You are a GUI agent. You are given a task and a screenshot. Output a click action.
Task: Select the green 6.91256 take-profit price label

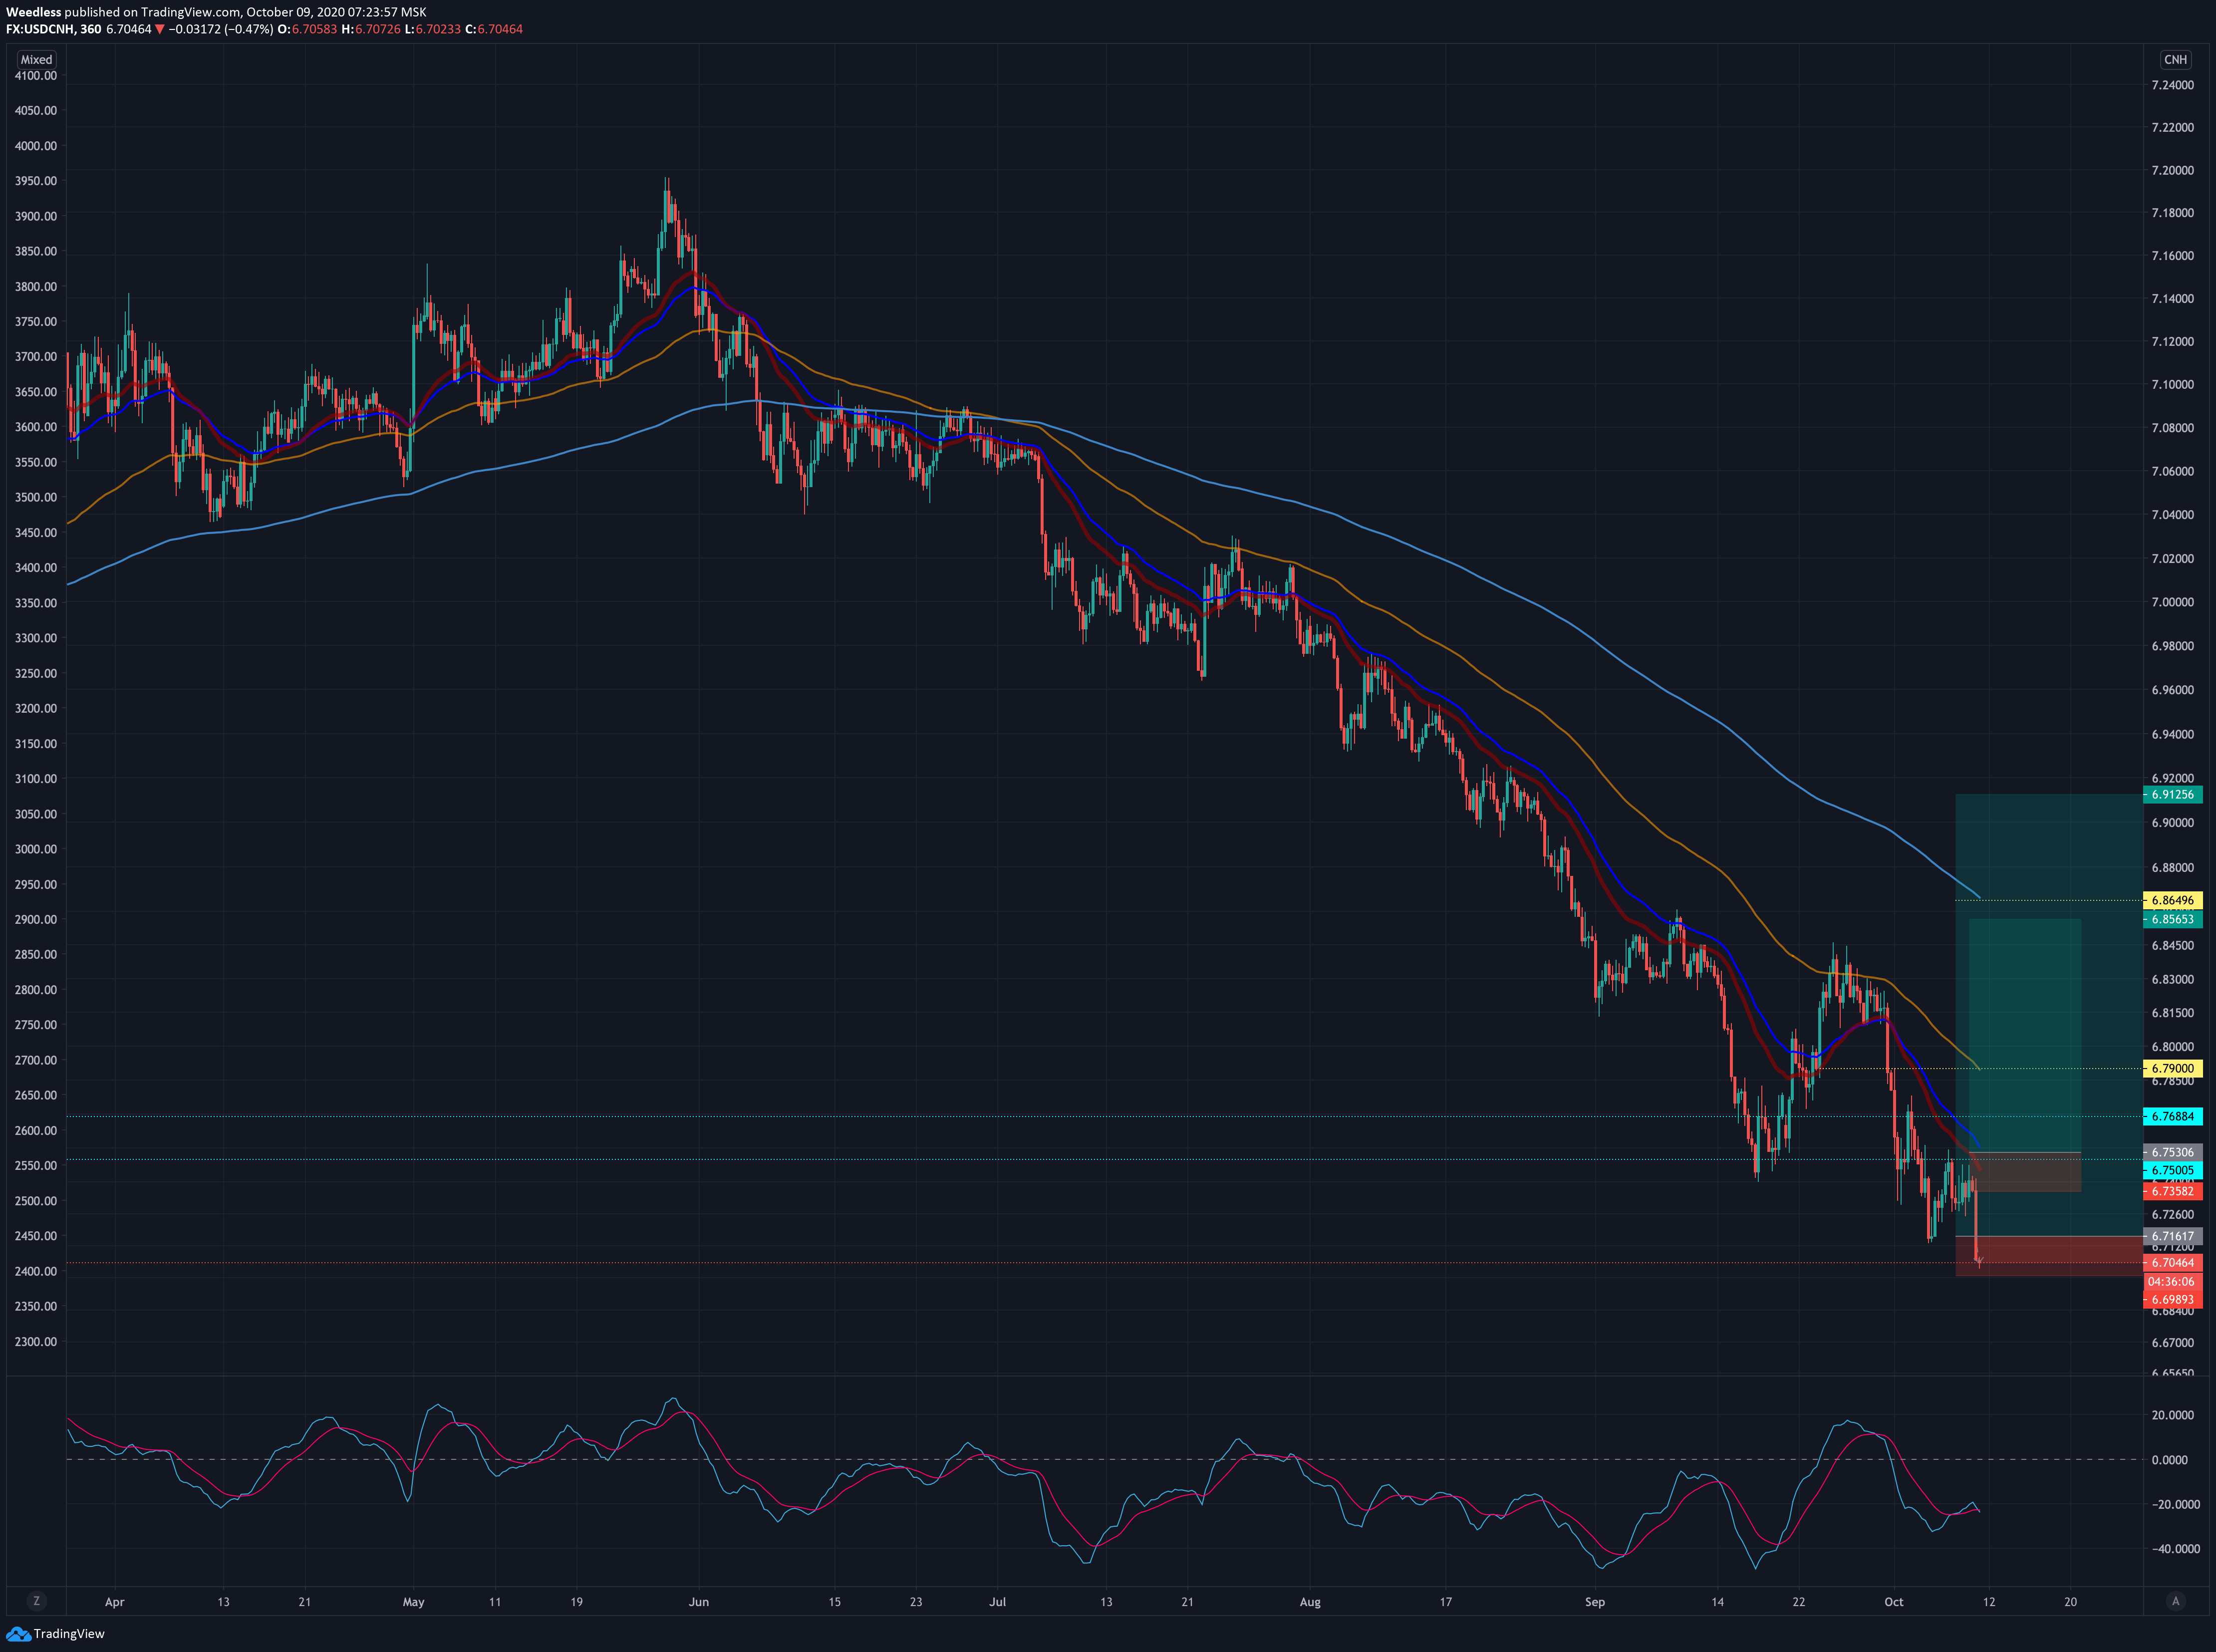[2172, 795]
